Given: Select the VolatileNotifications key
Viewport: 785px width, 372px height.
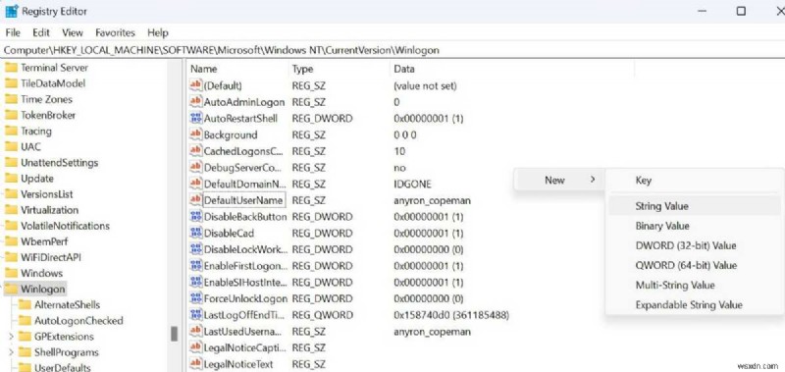Looking at the screenshot, I should [x=65, y=226].
